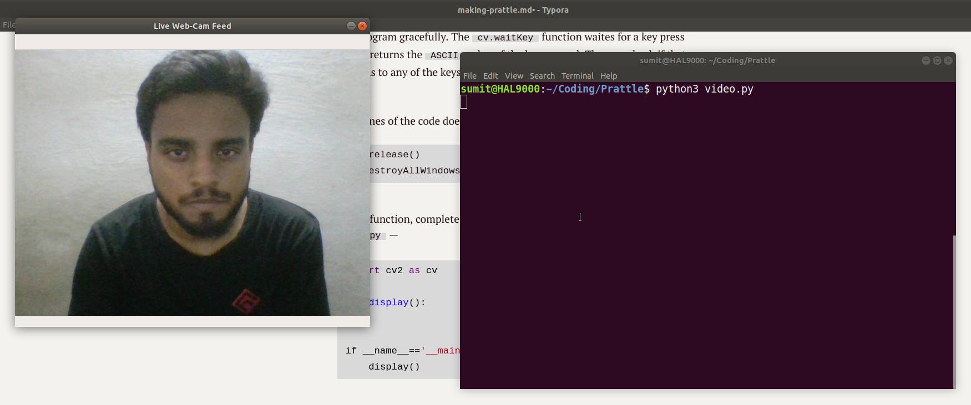Image resolution: width=971 pixels, height=405 pixels.
Task: Click the terminal cursor block below the prompt
Action: 464,102
